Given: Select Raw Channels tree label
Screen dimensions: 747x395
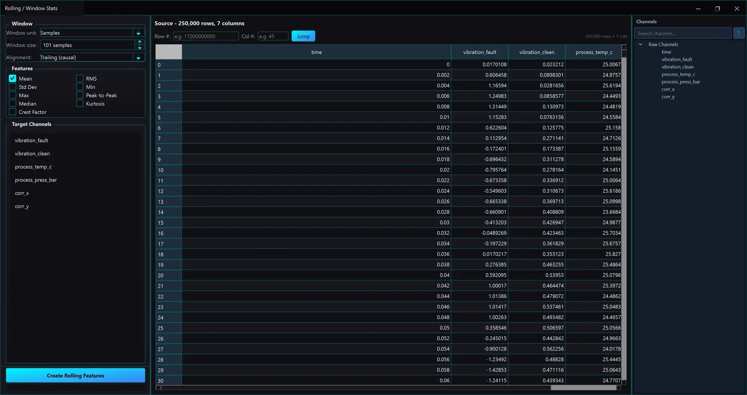Looking at the screenshot, I should (663, 44).
